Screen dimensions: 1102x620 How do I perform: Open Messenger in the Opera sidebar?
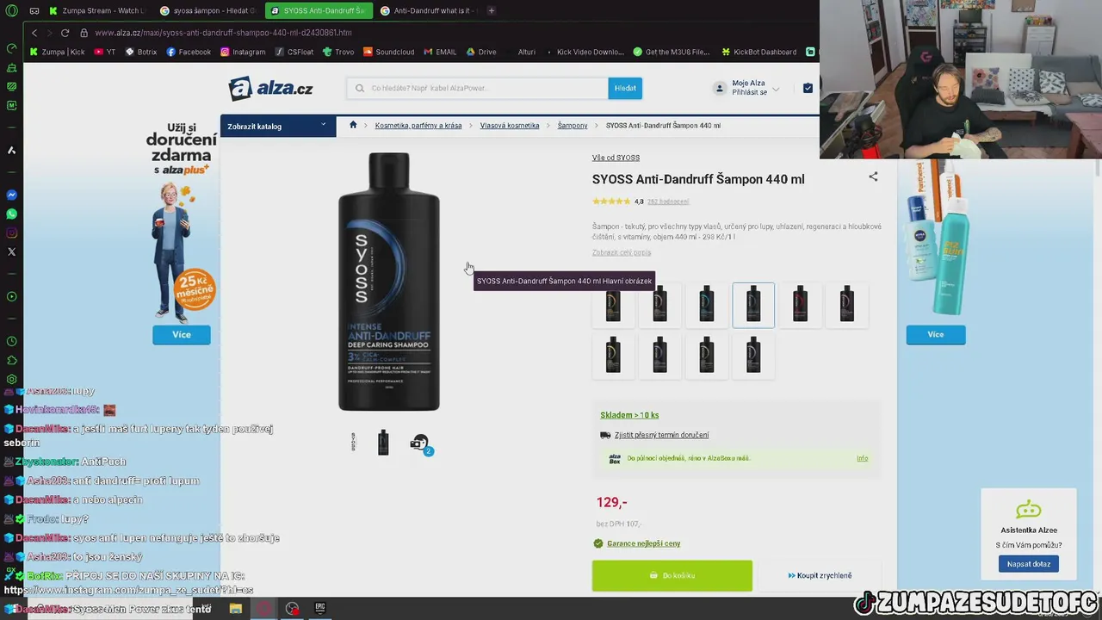[x=11, y=195]
